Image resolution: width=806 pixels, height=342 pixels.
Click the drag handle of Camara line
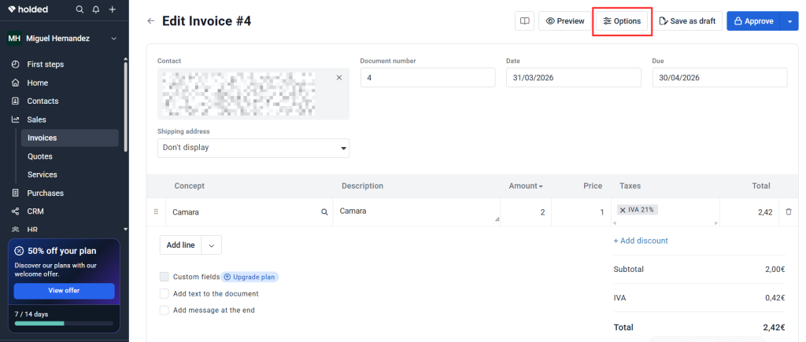(157, 211)
